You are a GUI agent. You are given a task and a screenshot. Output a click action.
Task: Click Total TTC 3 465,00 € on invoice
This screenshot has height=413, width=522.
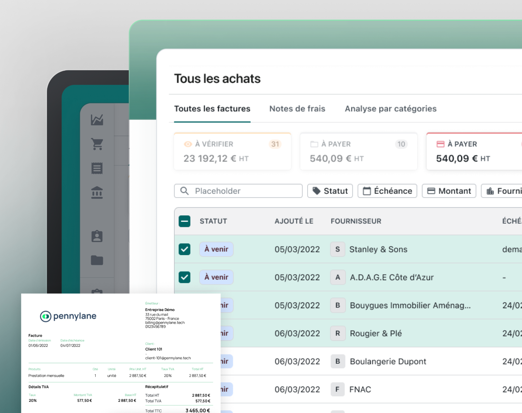(x=177, y=411)
